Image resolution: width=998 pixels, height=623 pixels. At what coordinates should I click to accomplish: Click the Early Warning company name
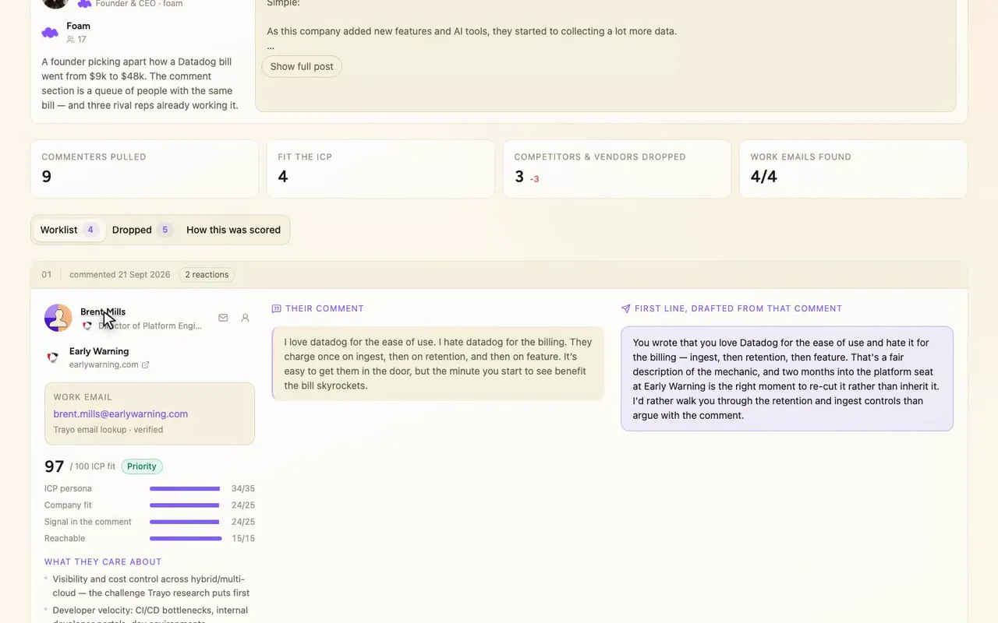[x=99, y=351]
